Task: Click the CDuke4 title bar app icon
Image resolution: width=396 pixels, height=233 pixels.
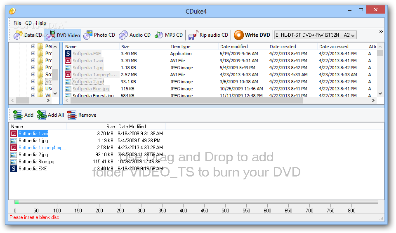Action: click(12, 11)
